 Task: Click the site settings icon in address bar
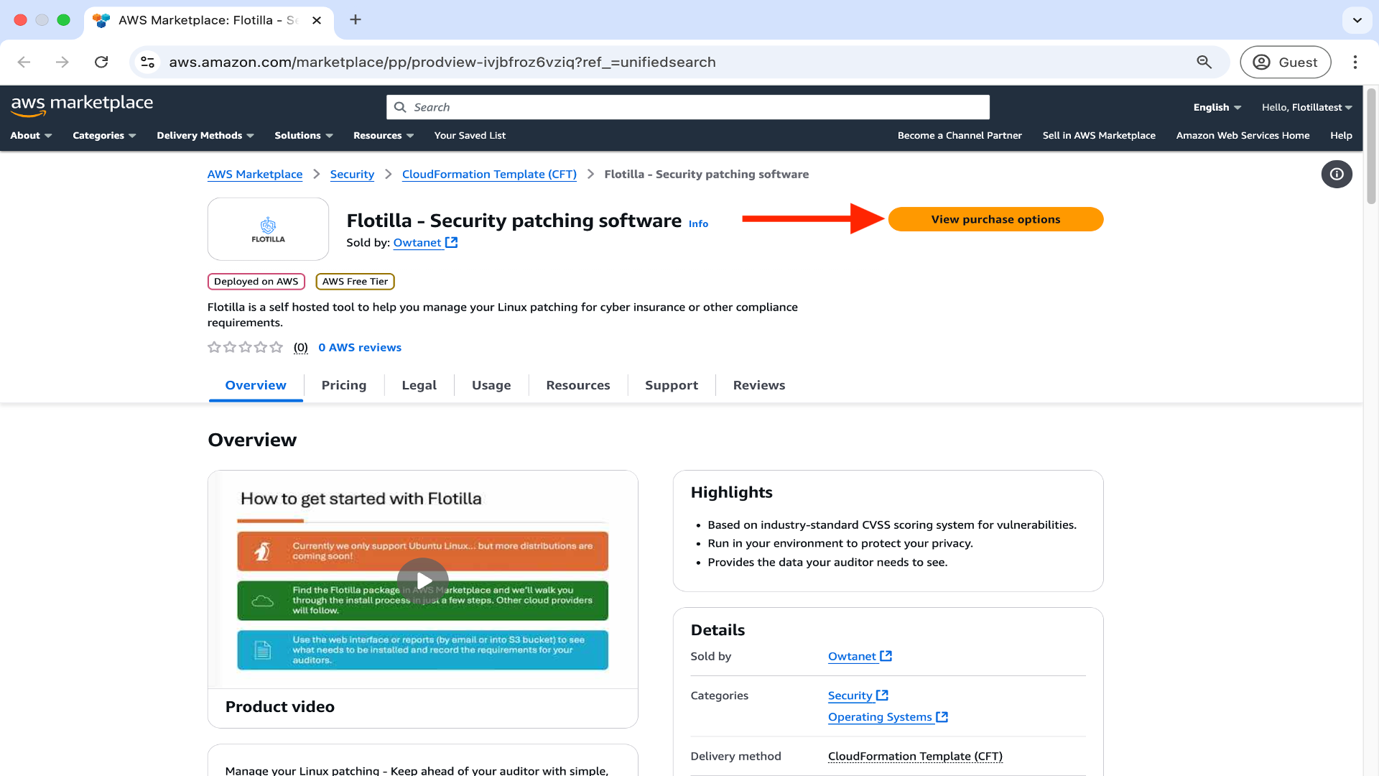tap(148, 62)
